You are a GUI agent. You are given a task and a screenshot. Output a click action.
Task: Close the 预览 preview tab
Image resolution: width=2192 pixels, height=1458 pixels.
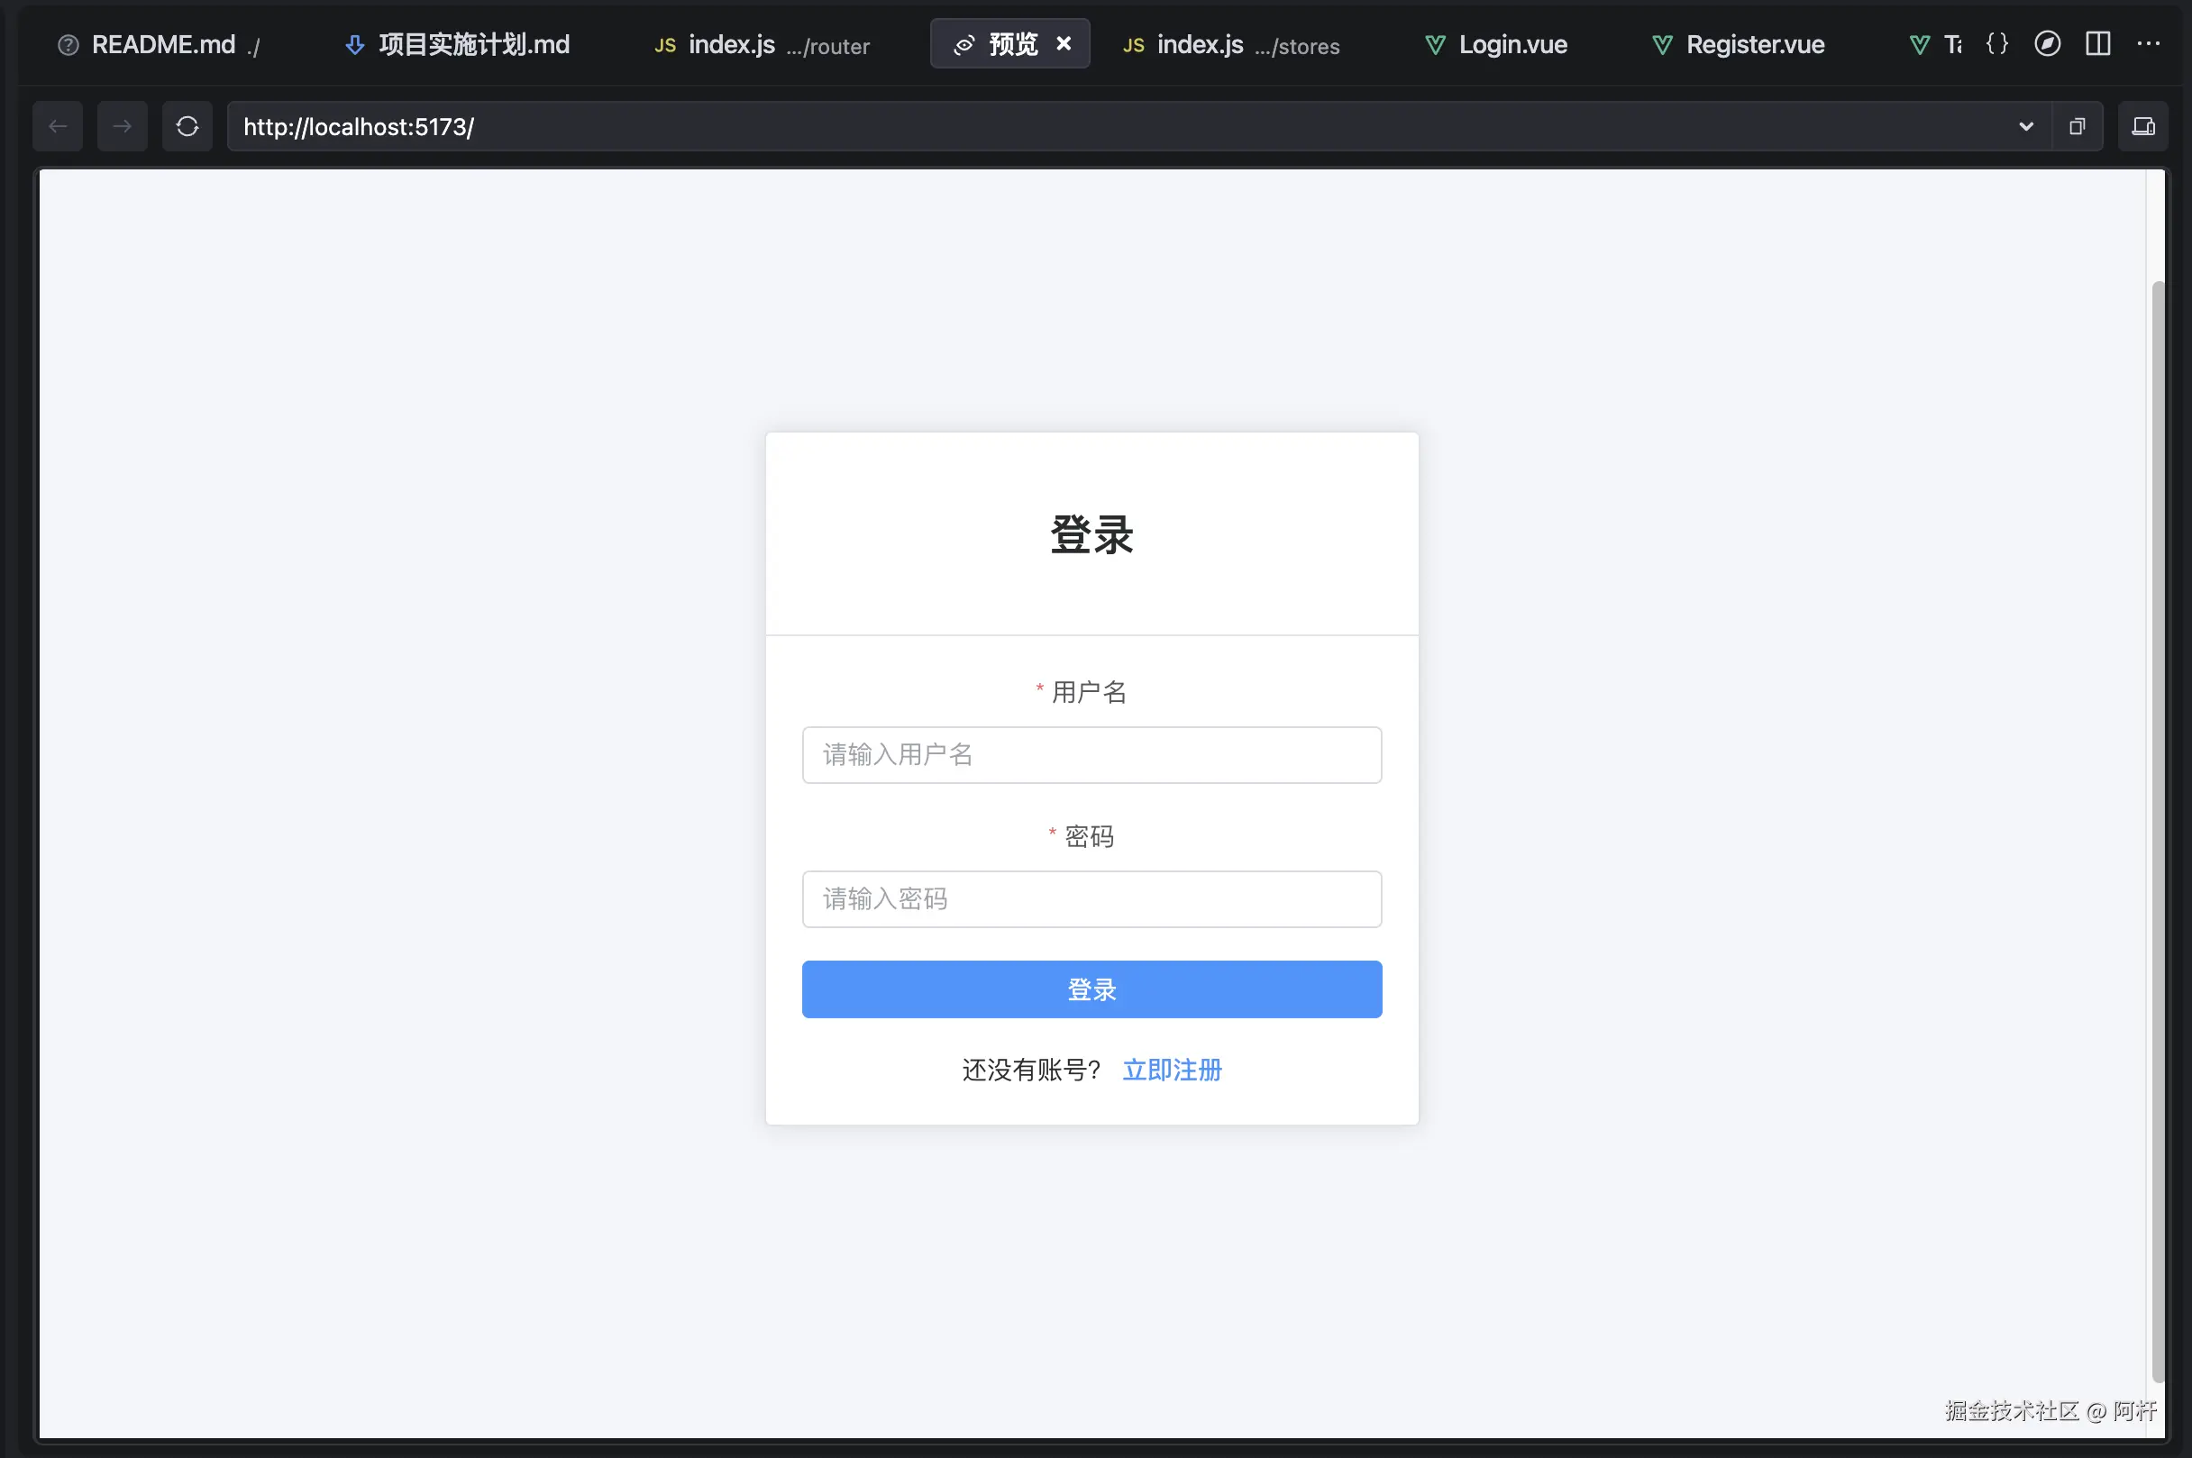coord(1064,43)
